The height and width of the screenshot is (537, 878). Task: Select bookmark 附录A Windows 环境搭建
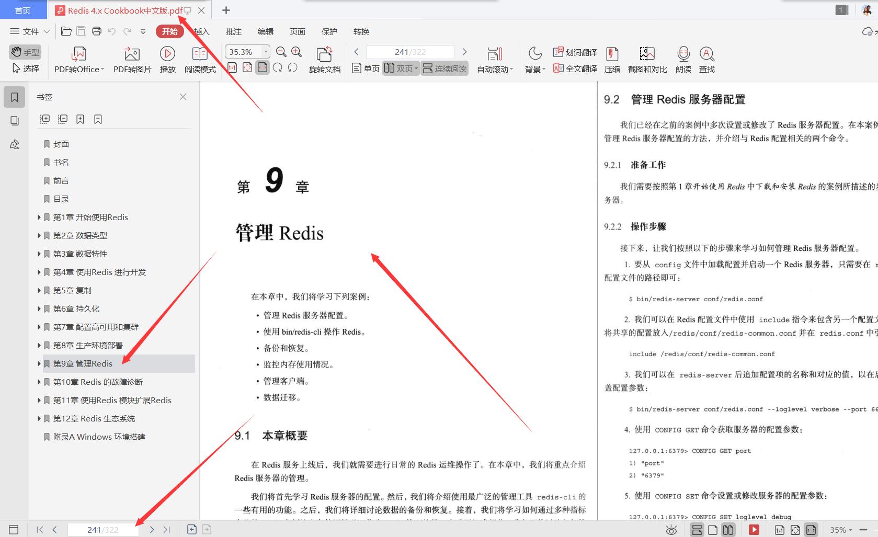[99, 437]
